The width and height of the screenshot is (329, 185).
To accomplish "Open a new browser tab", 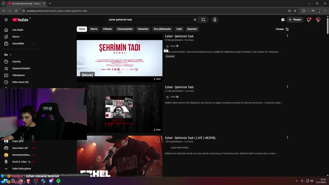I will 50,4.
